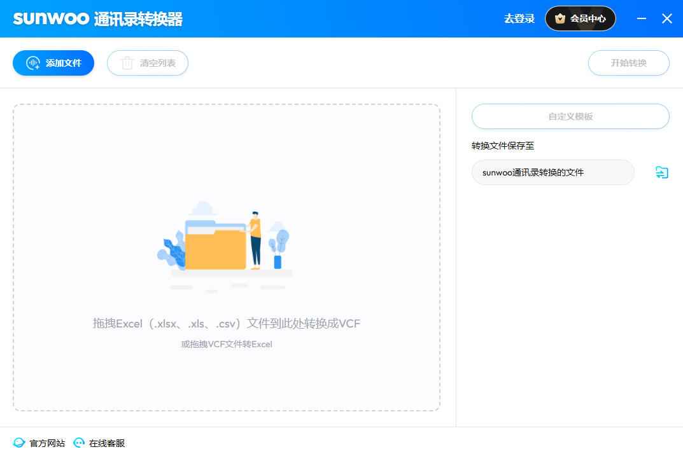Open the 官方网站 text link

[x=47, y=443]
